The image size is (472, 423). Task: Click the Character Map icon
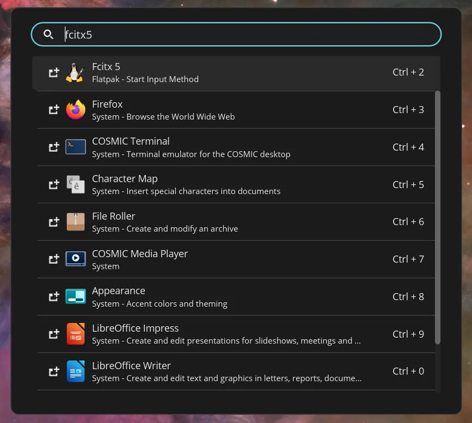coord(76,184)
